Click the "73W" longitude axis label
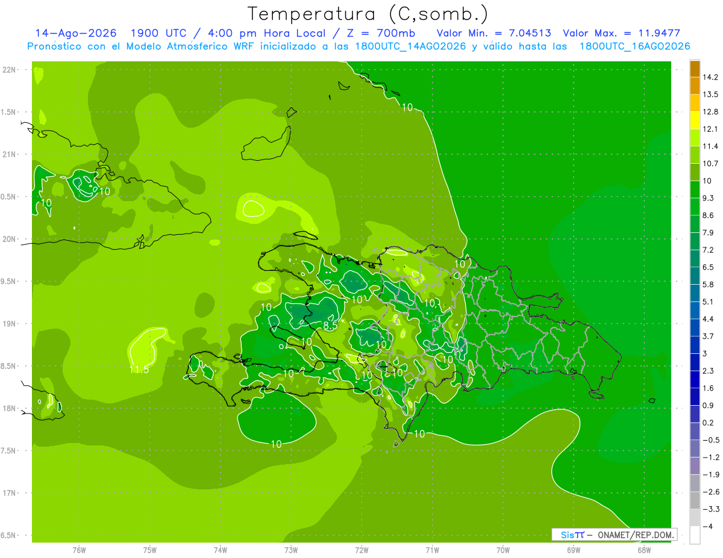723x558 pixels. point(291,550)
